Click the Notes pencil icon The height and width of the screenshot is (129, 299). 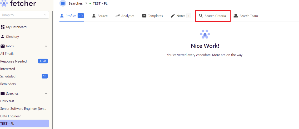click(x=173, y=16)
